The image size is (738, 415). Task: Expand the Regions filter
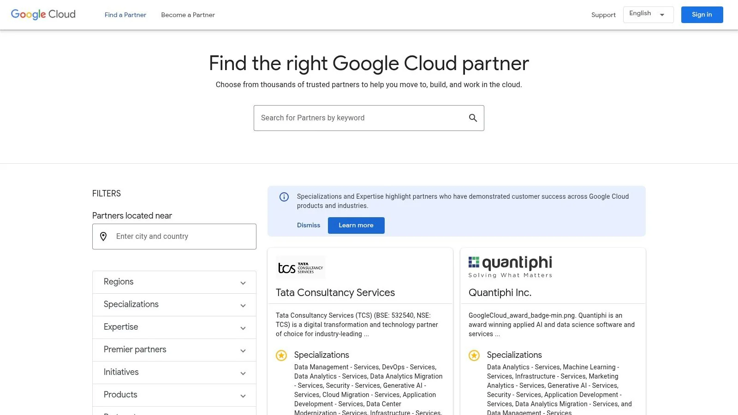pos(174,282)
